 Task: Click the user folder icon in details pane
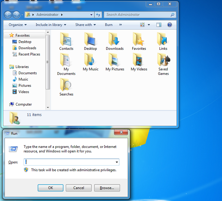tap(15, 118)
